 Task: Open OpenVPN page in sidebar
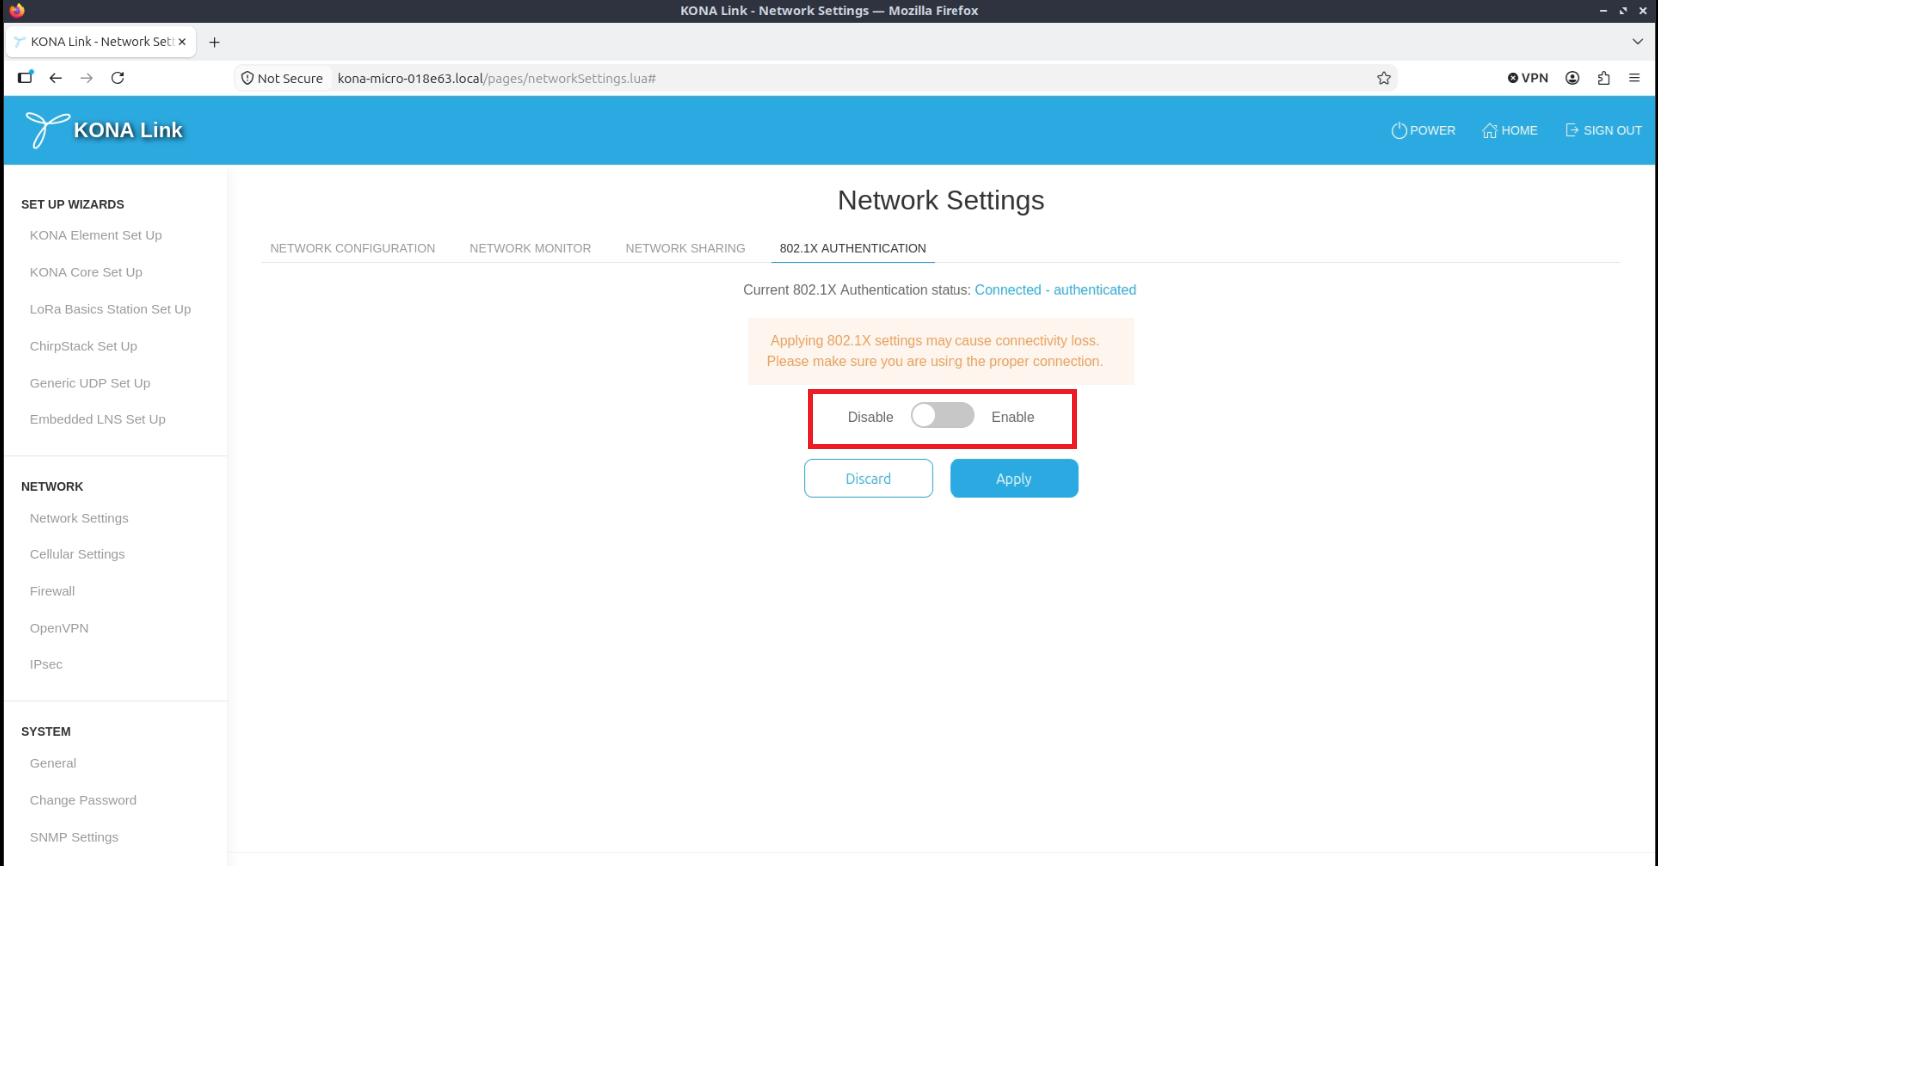click(x=59, y=629)
